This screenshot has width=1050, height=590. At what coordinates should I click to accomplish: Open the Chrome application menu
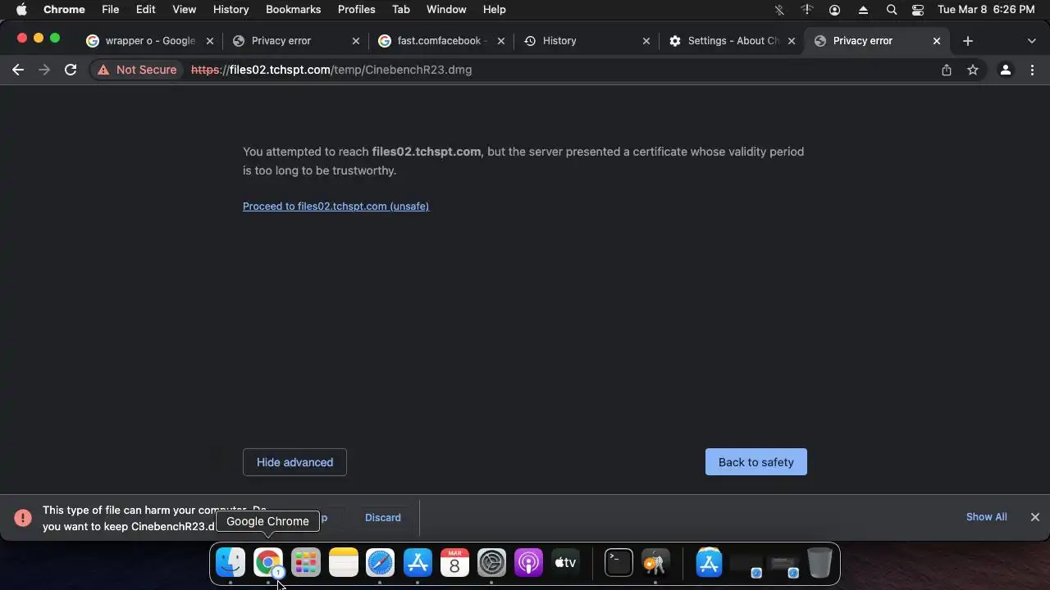pyautogui.click(x=64, y=10)
